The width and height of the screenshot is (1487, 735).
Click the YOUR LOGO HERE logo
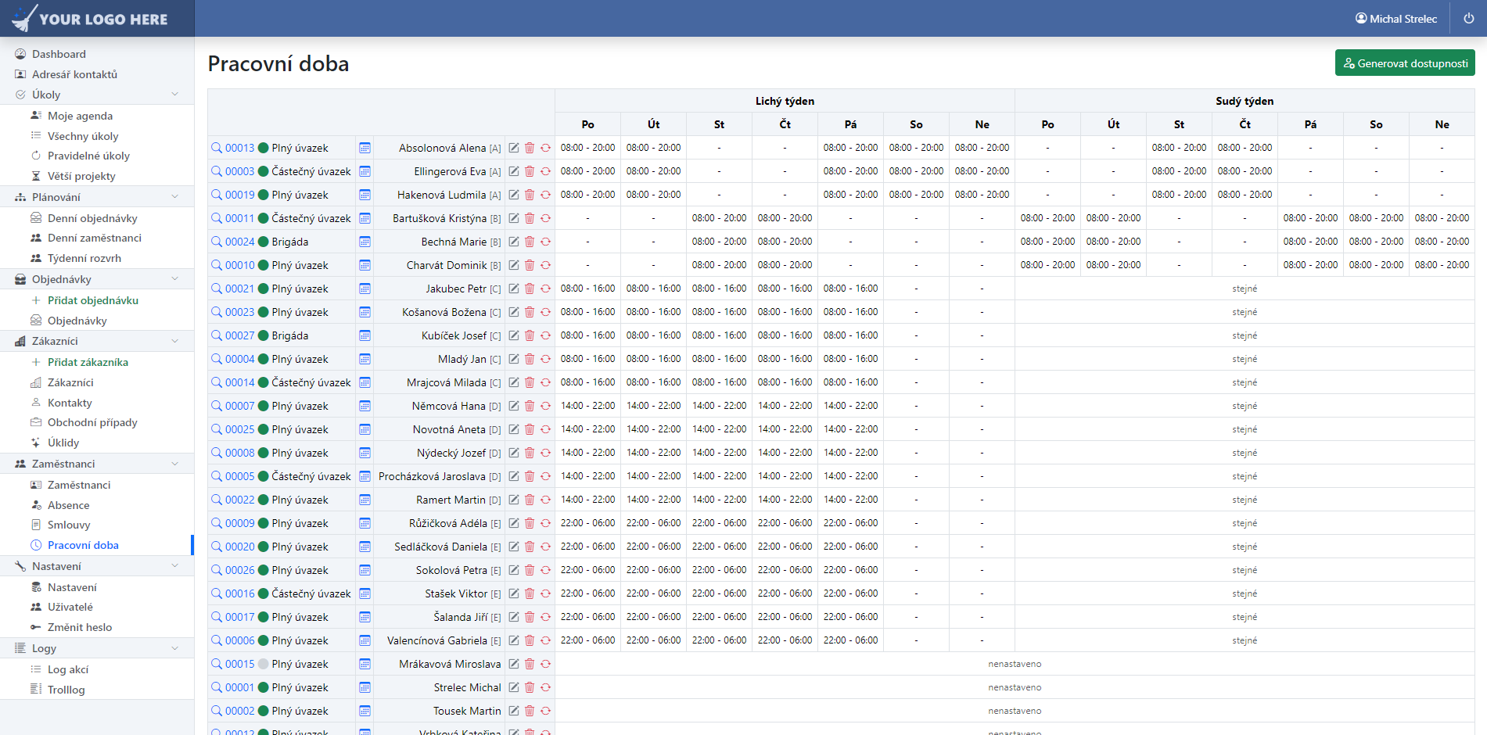point(90,18)
